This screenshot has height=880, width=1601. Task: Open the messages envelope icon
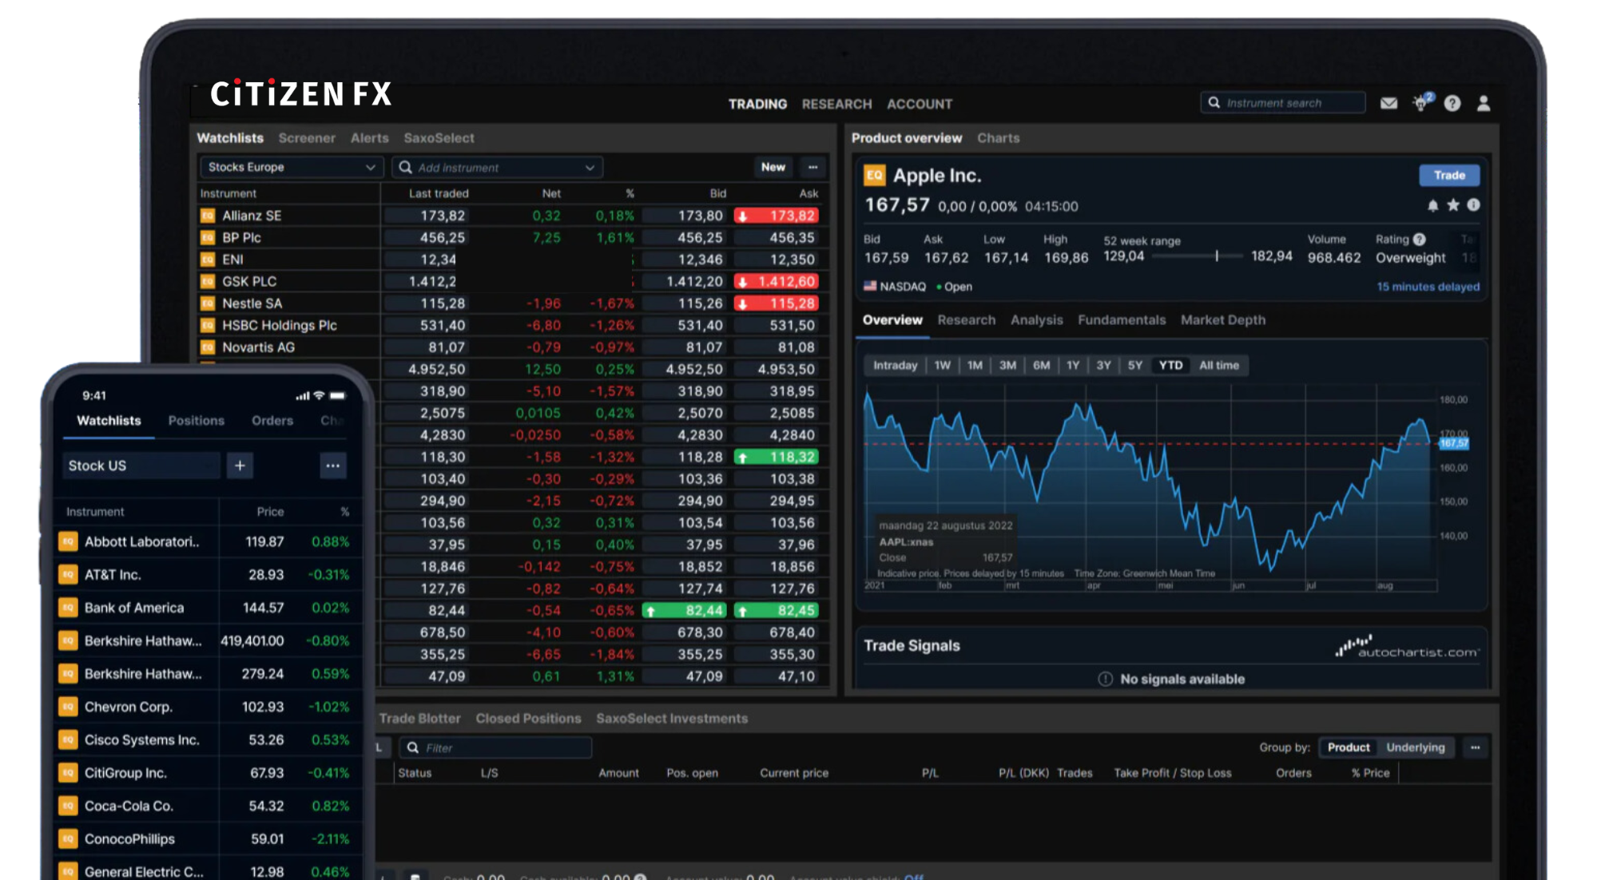(x=1388, y=103)
